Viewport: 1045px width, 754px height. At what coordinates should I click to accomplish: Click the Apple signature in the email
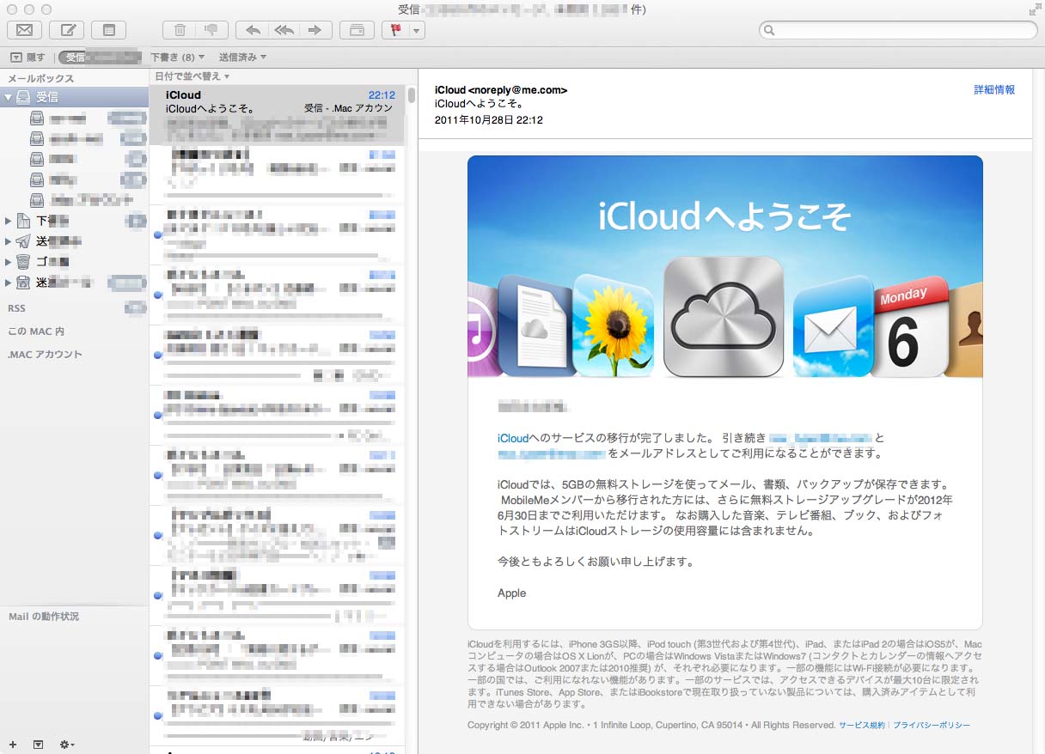pos(512,593)
